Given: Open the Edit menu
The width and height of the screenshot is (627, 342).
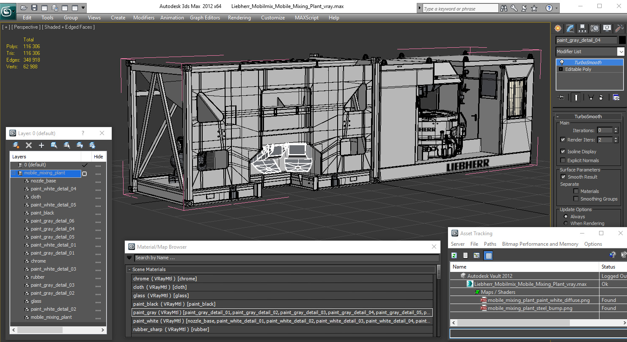Looking at the screenshot, I should click(x=27, y=18).
